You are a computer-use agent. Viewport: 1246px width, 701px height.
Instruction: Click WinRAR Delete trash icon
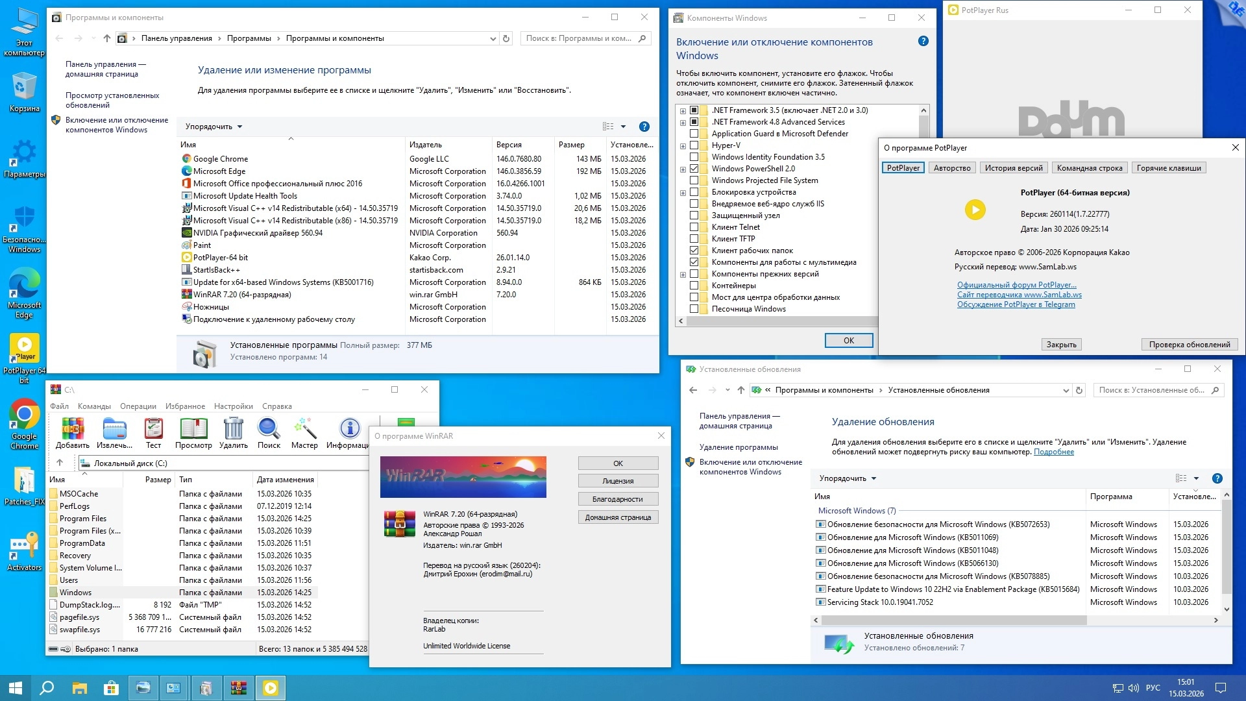tap(233, 430)
